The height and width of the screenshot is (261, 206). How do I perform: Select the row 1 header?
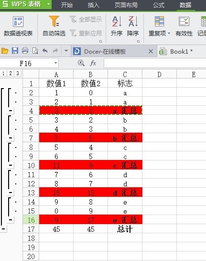(31, 83)
